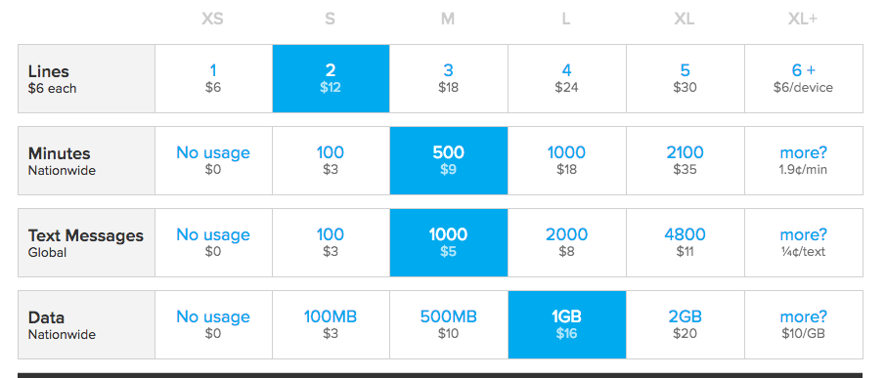This screenshot has width=886, height=378.
Task: Select 5 lines for $30
Action: click(x=686, y=78)
